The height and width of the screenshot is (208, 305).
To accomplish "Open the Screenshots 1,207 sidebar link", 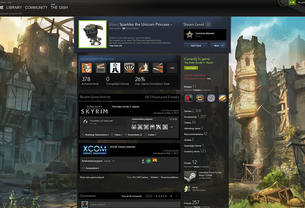I will point(195,117).
